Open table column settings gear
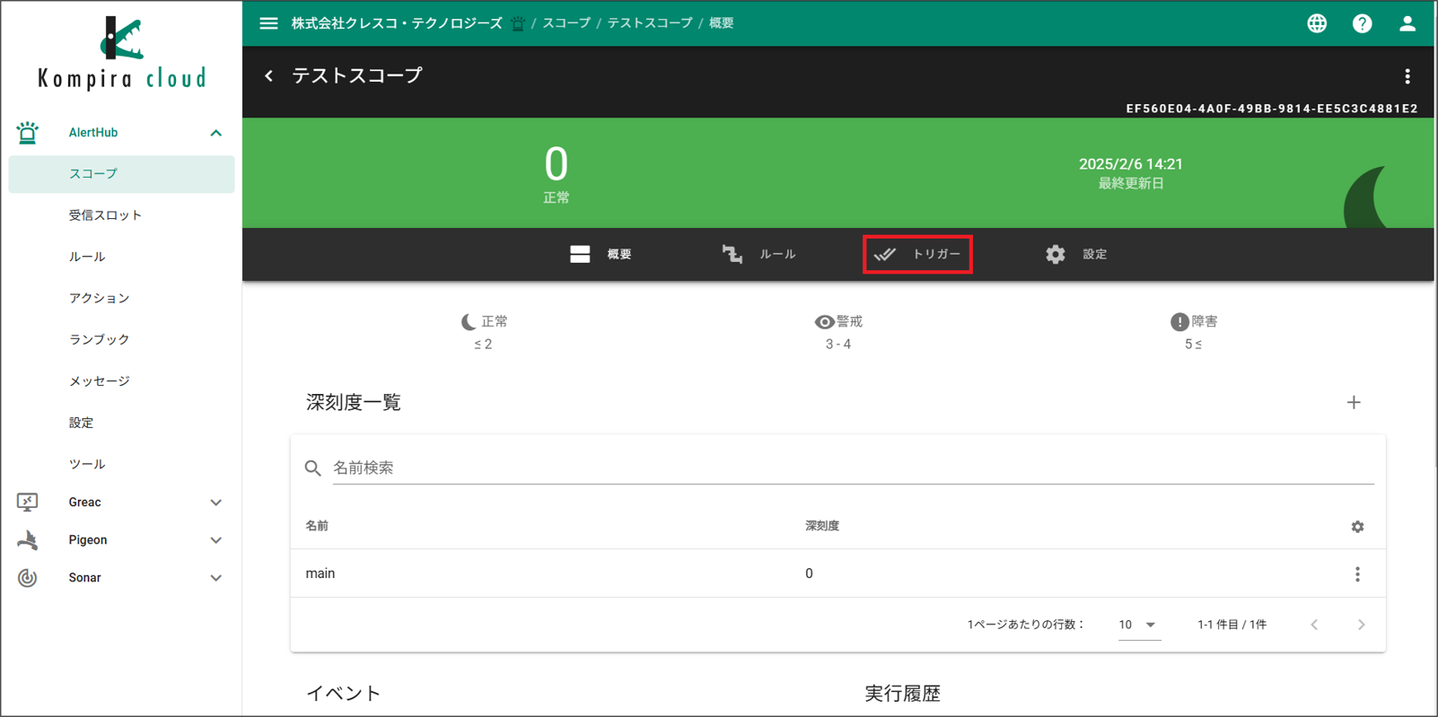1438x717 pixels. tap(1357, 527)
